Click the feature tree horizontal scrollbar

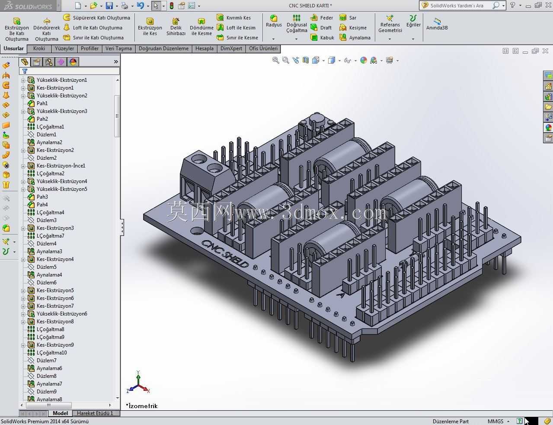pyautogui.click(x=49, y=405)
